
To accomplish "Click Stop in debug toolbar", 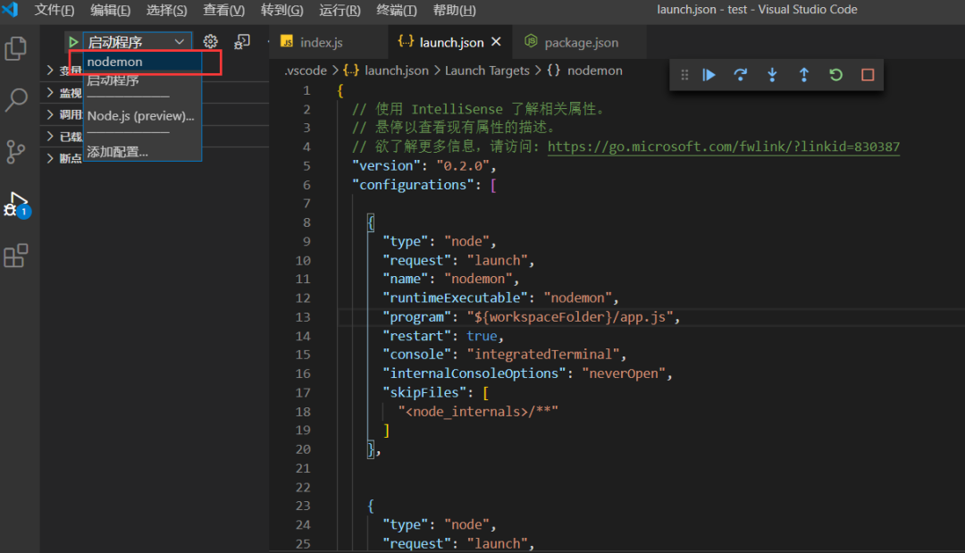I will (868, 75).
